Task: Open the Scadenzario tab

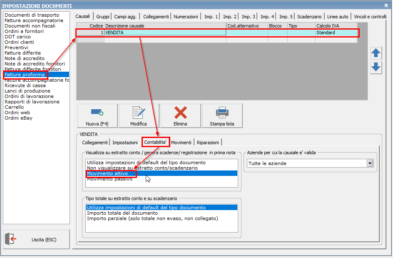Action: coord(309,17)
